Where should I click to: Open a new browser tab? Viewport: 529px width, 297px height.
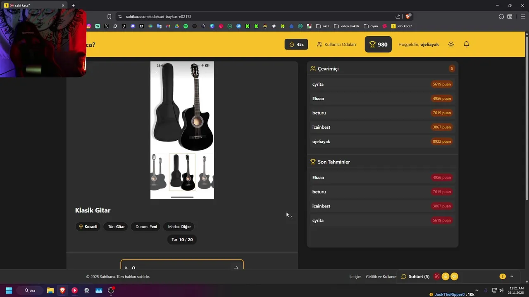73,5
